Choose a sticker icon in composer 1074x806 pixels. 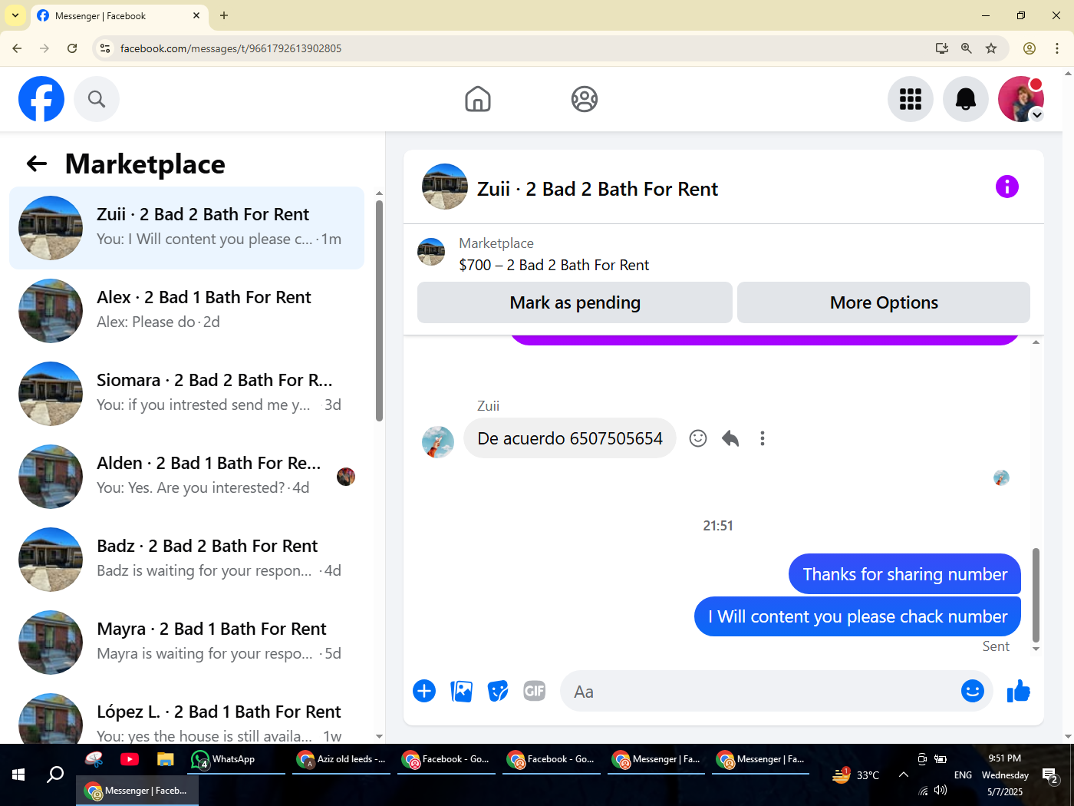(498, 691)
